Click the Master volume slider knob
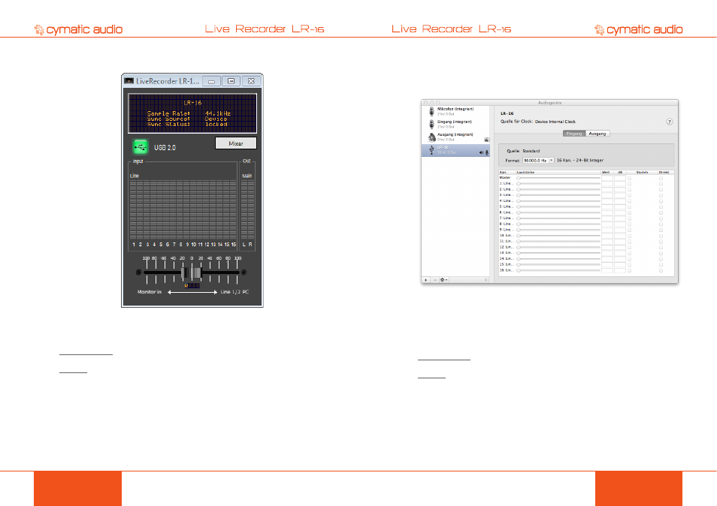The height and width of the screenshot is (506, 717). (x=518, y=178)
